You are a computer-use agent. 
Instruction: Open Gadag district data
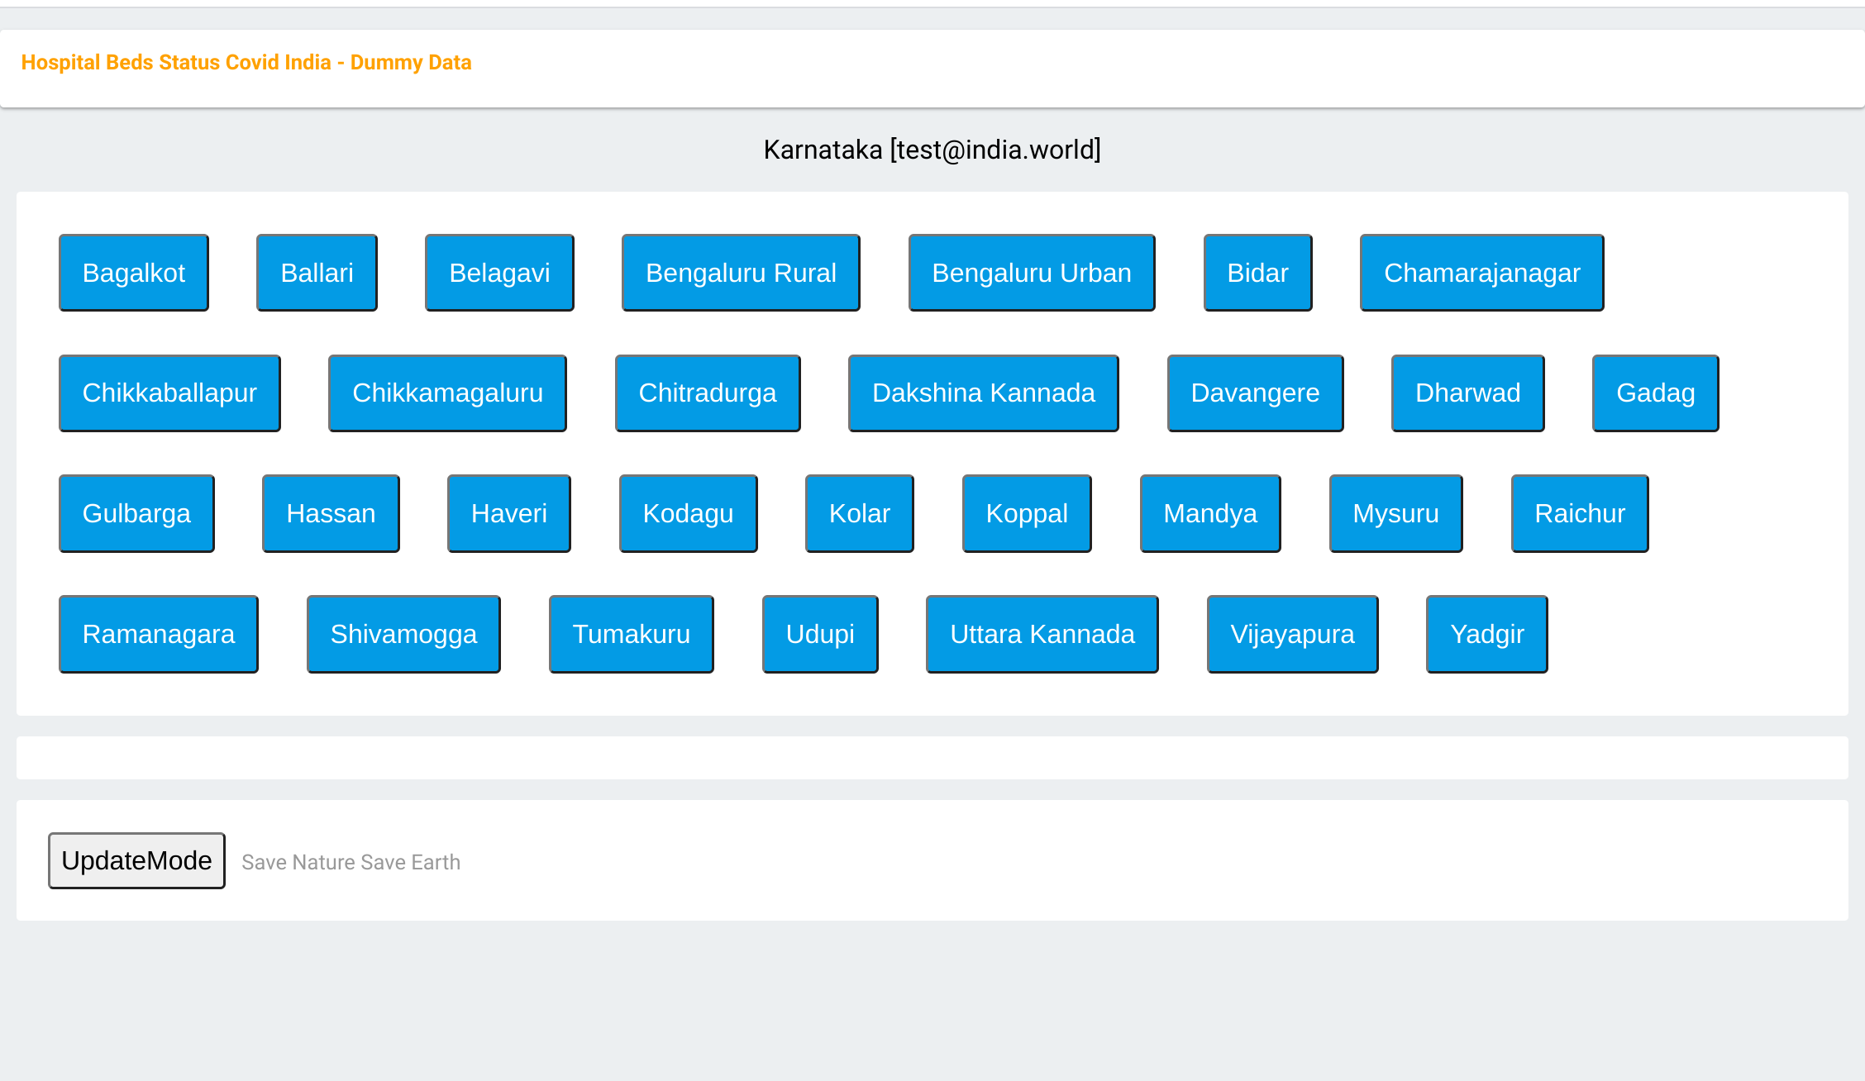[x=1655, y=393]
